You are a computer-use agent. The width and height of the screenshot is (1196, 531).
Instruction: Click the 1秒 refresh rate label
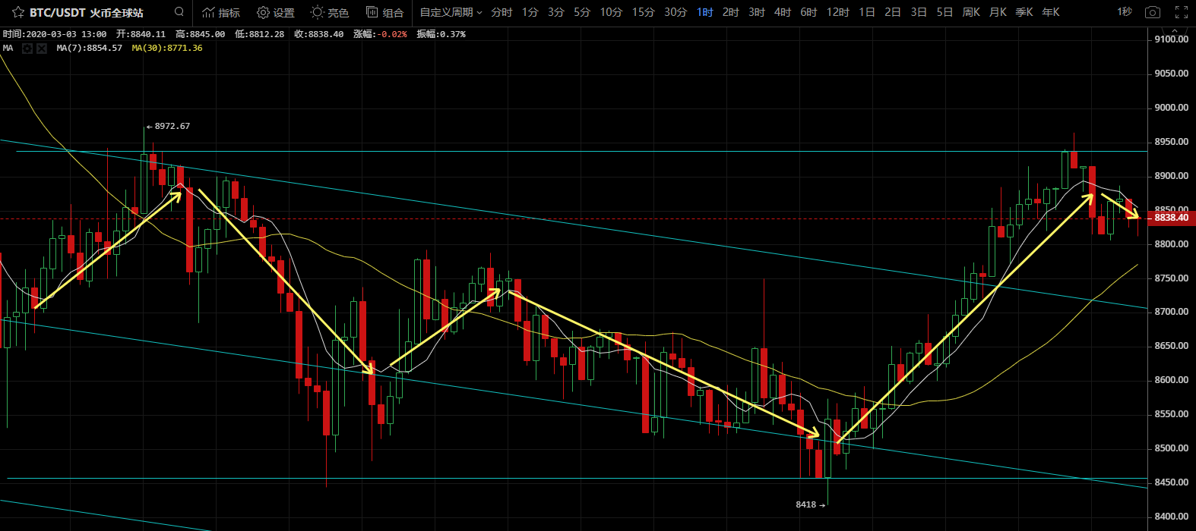click(1124, 12)
